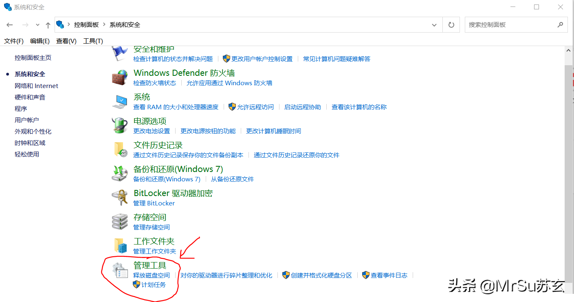Screen dimensions: 574x302
Task: Click shield icon before 创建并格式化硬盘分区
Action: (286, 275)
